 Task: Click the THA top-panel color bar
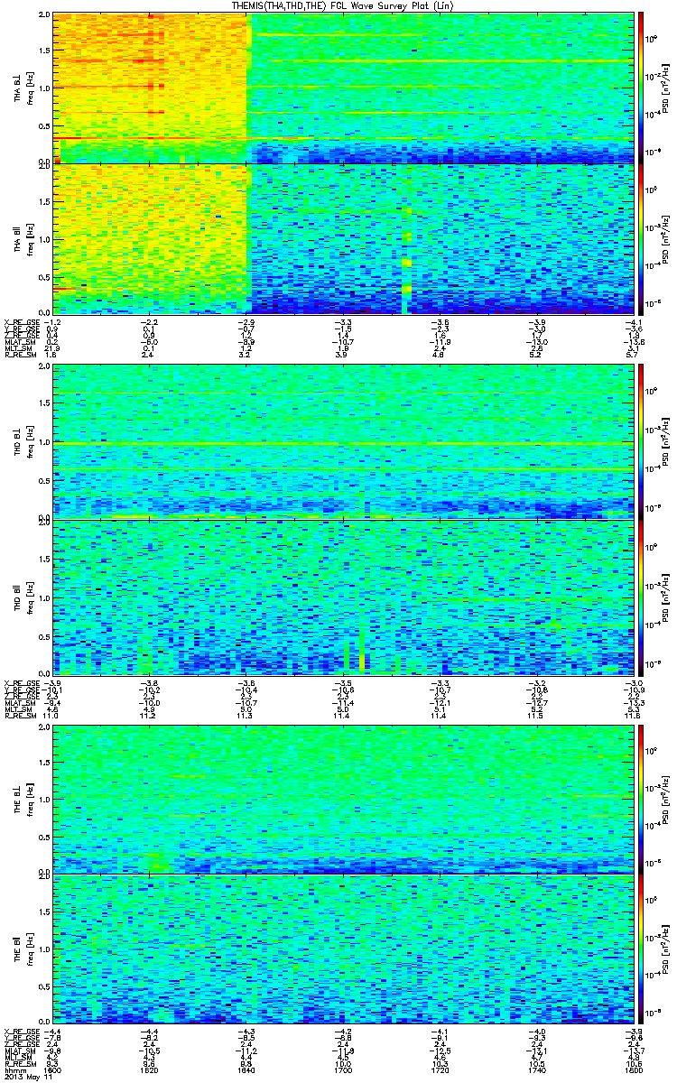click(641, 88)
